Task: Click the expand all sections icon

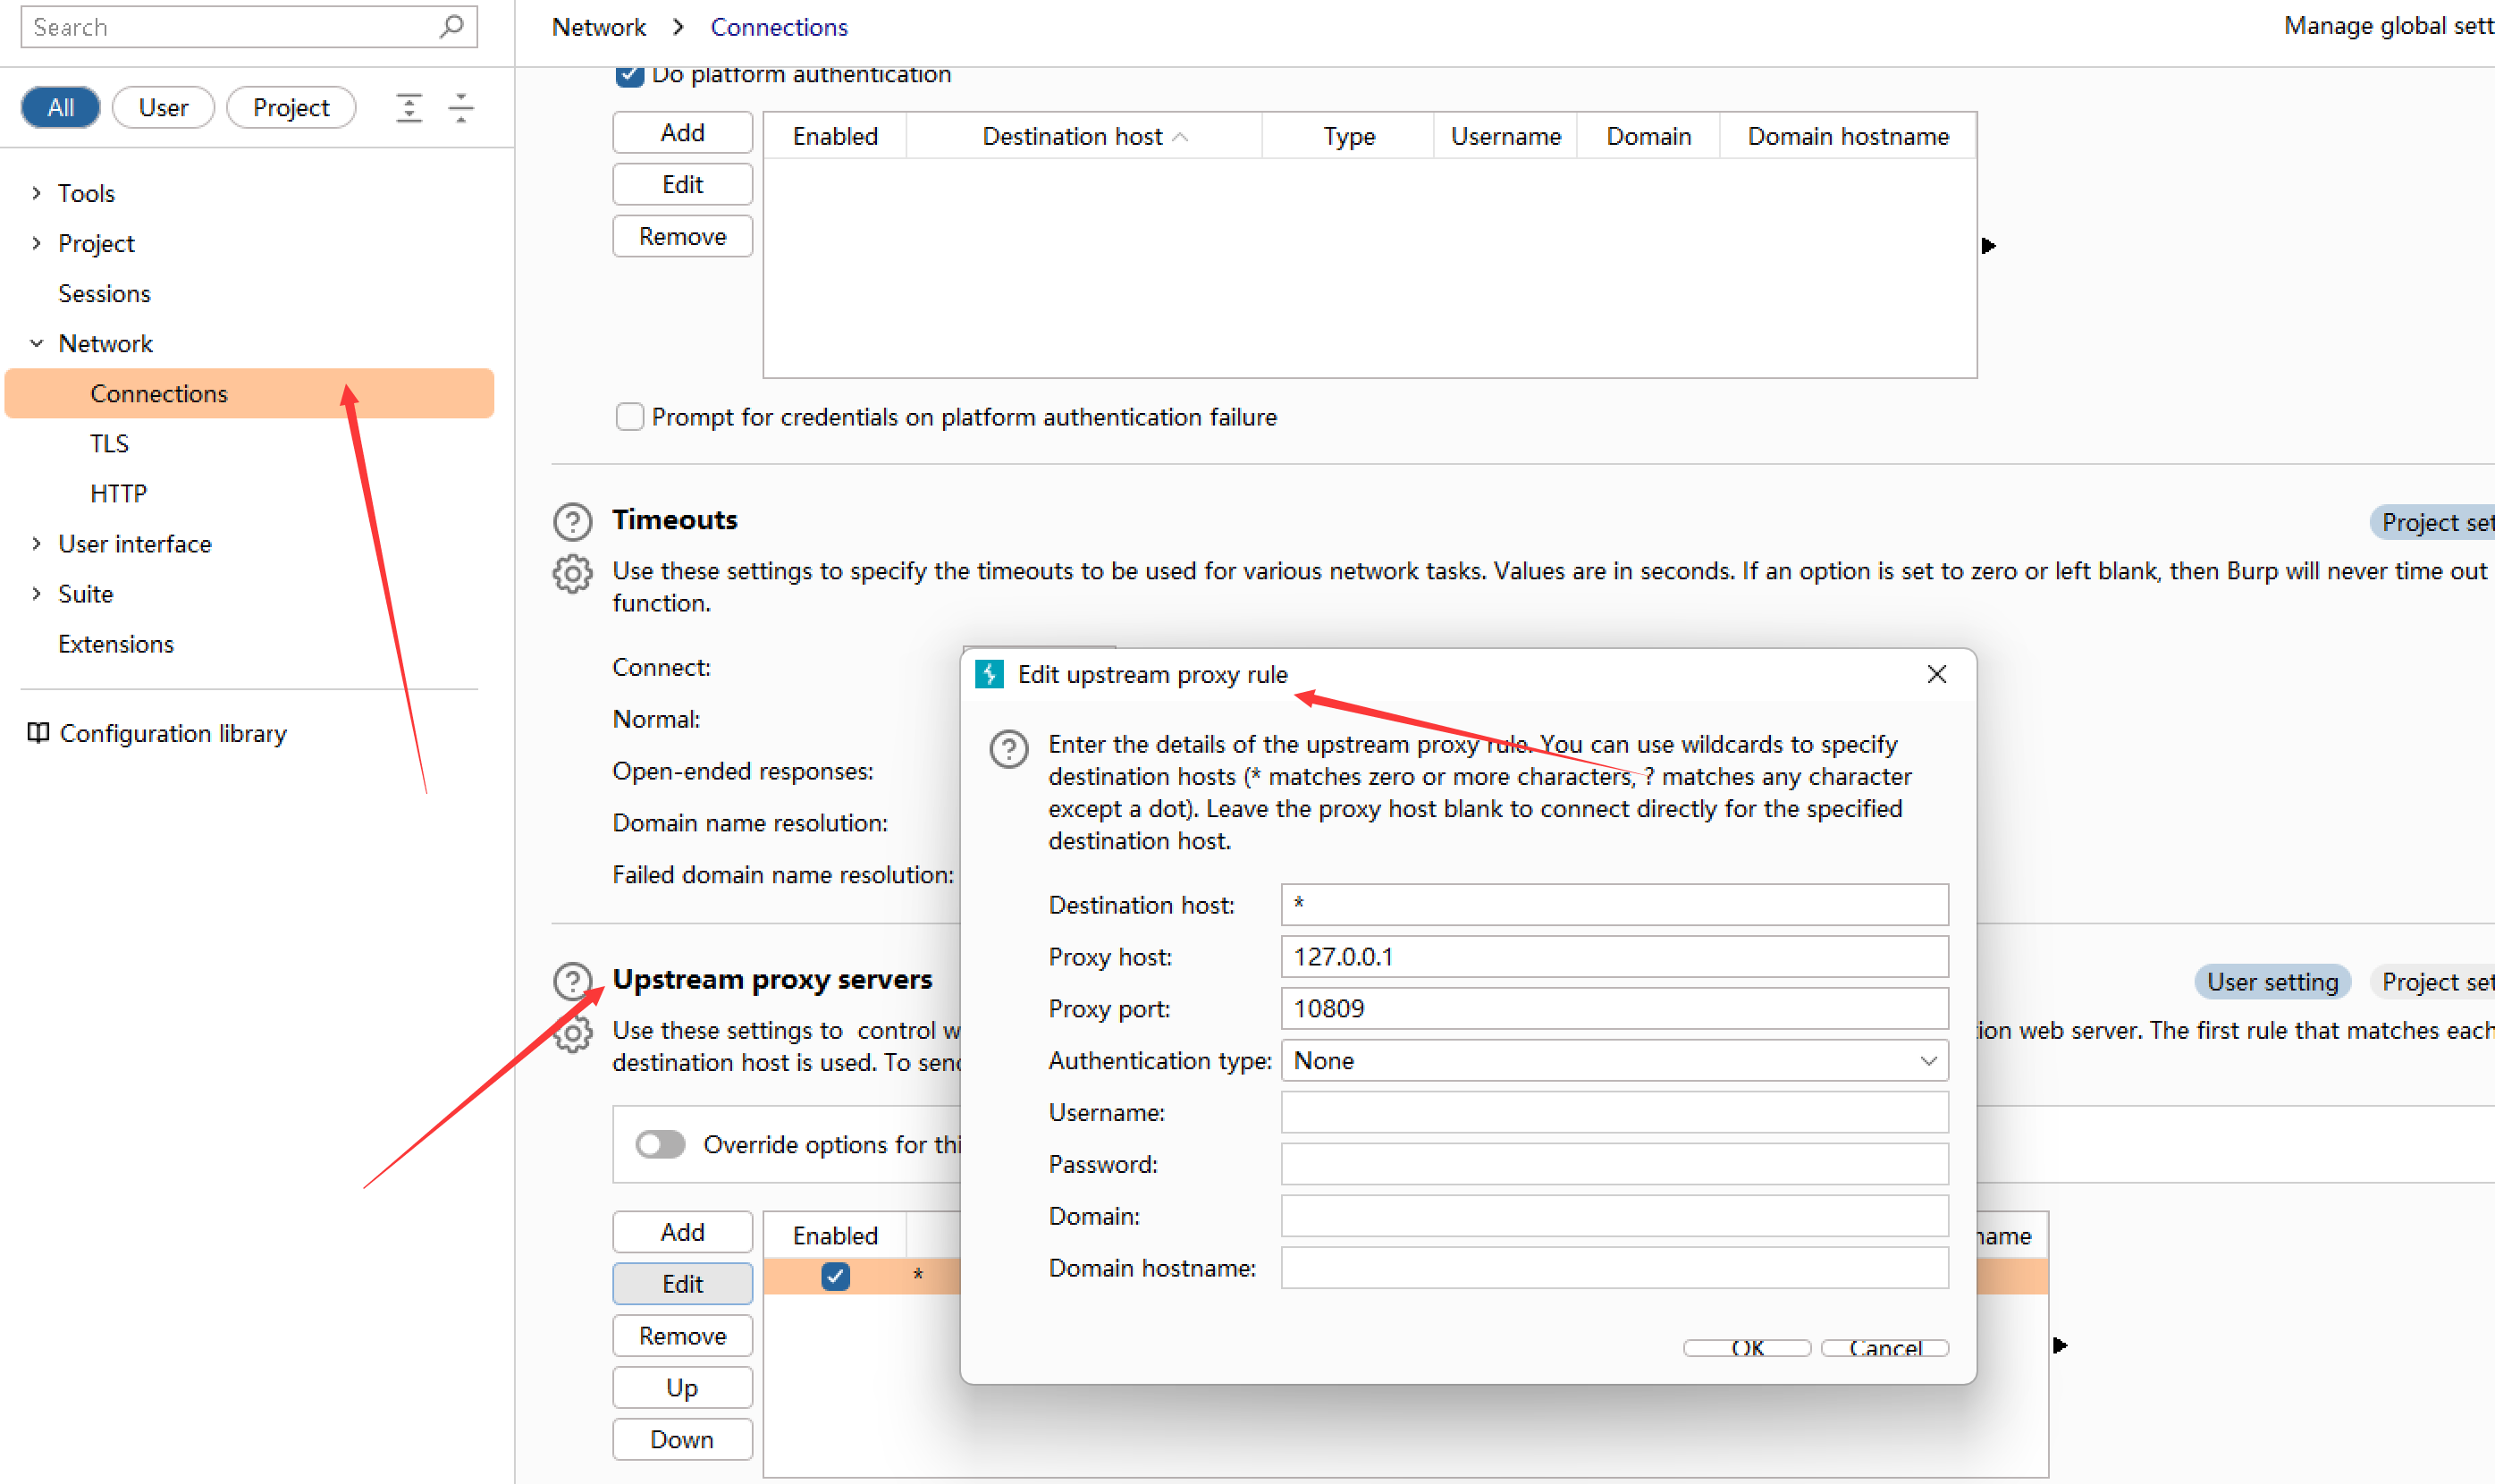Action: pos(409,107)
